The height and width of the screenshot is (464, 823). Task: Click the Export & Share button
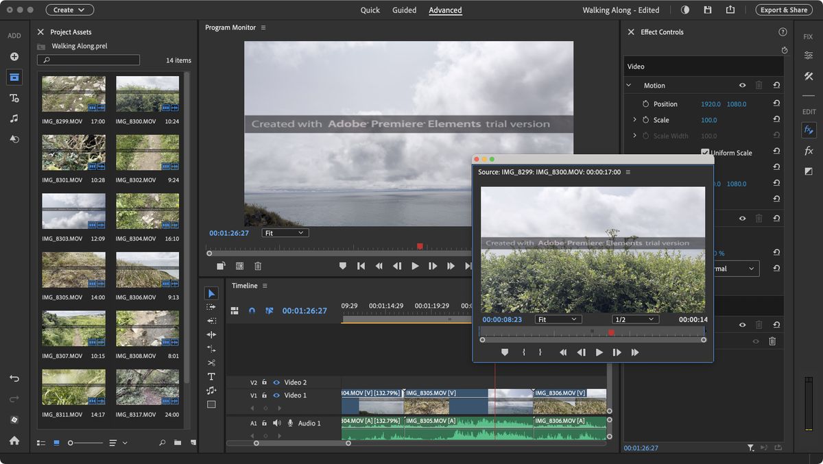tap(783, 10)
